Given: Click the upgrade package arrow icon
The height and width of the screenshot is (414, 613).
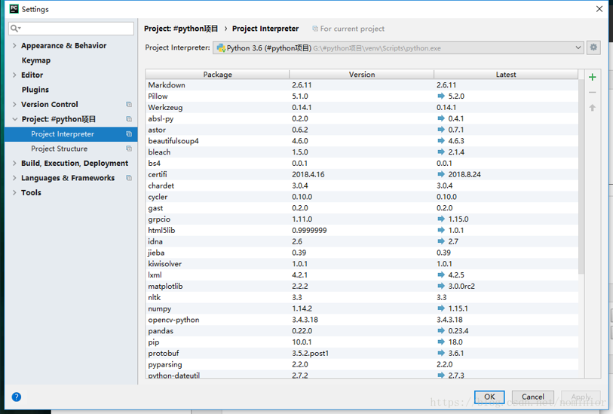Looking at the screenshot, I should pyautogui.click(x=593, y=108).
